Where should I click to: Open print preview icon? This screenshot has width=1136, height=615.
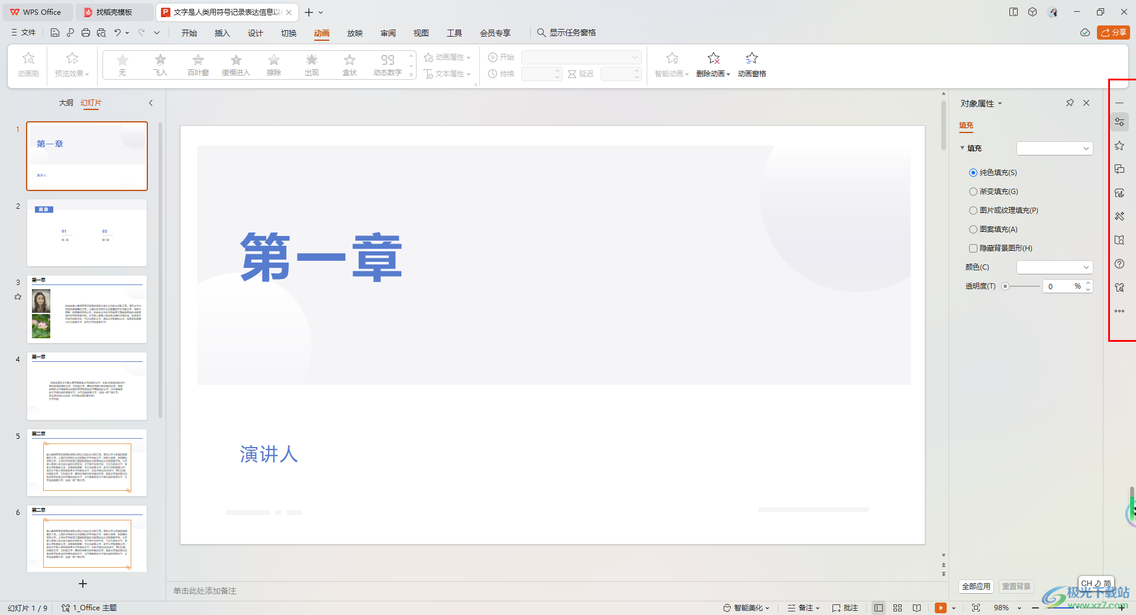tap(101, 33)
